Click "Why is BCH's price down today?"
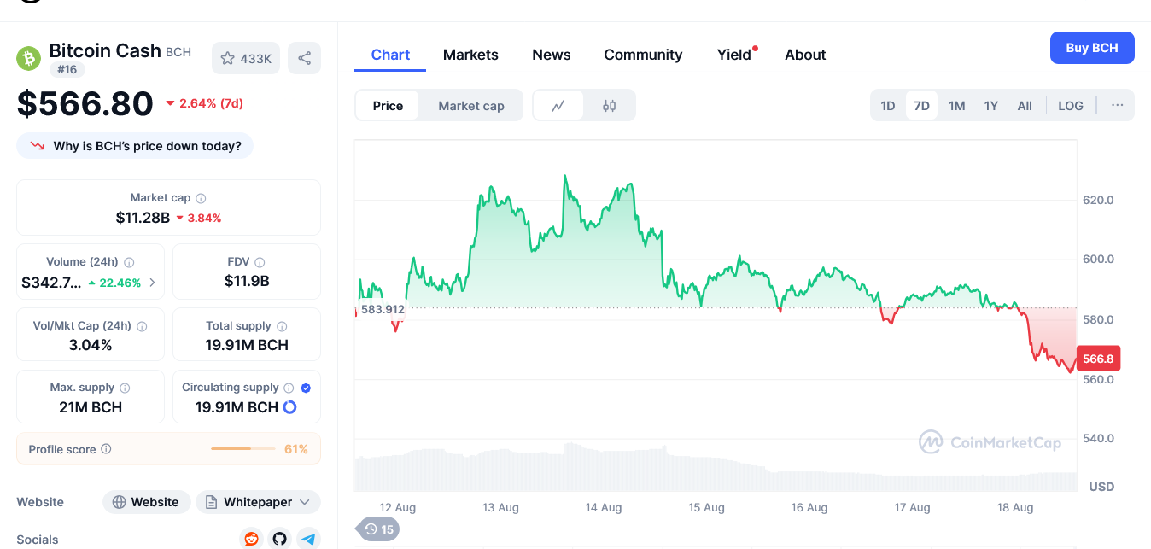The width and height of the screenshot is (1151, 549). [135, 146]
